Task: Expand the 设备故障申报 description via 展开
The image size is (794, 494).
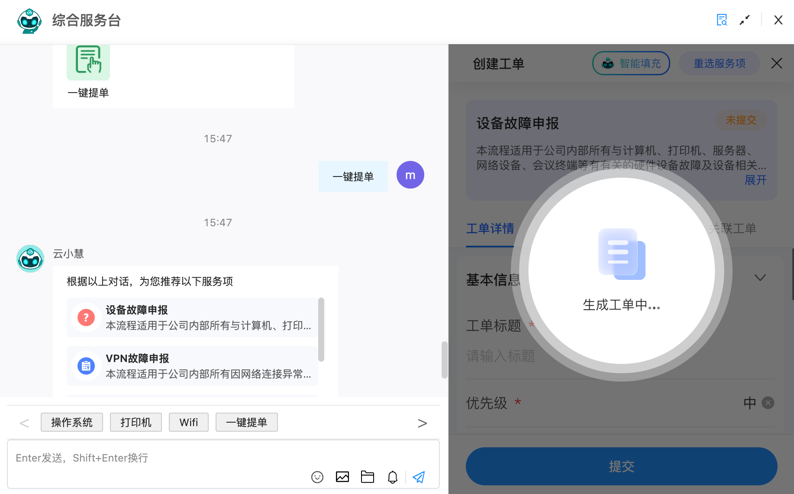Action: [755, 180]
